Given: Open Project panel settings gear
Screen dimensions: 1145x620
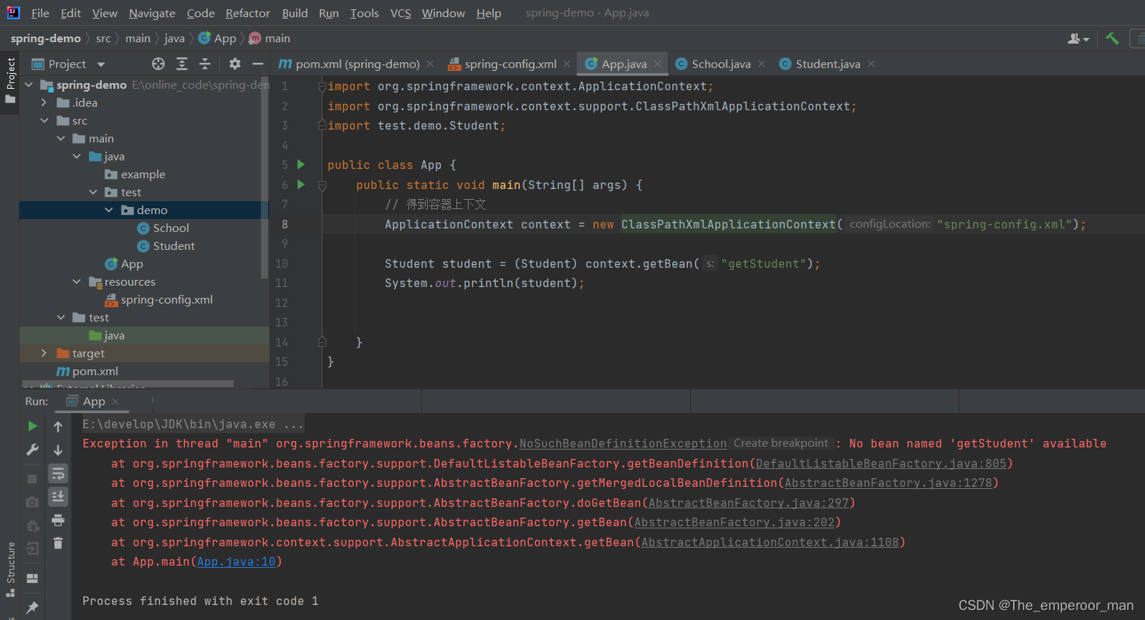Looking at the screenshot, I should pyautogui.click(x=235, y=64).
